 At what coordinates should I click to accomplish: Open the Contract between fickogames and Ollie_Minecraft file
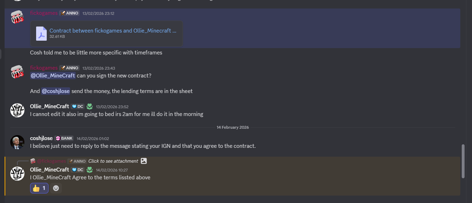[x=113, y=31]
